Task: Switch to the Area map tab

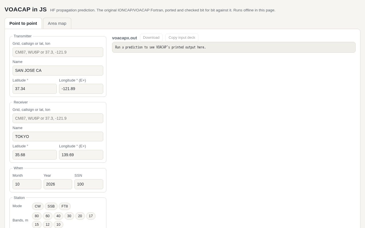Action: (x=57, y=23)
